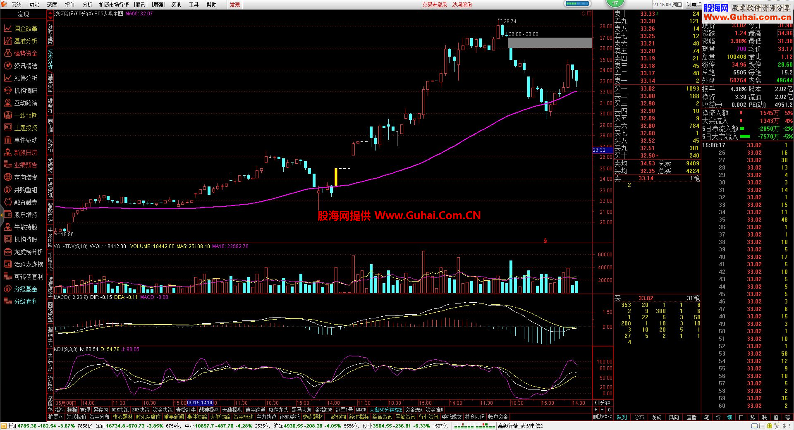This screenshot has width=794, height=430.
Task: Open the 持仓股份 bottom tab
Action: pos(475,417)
